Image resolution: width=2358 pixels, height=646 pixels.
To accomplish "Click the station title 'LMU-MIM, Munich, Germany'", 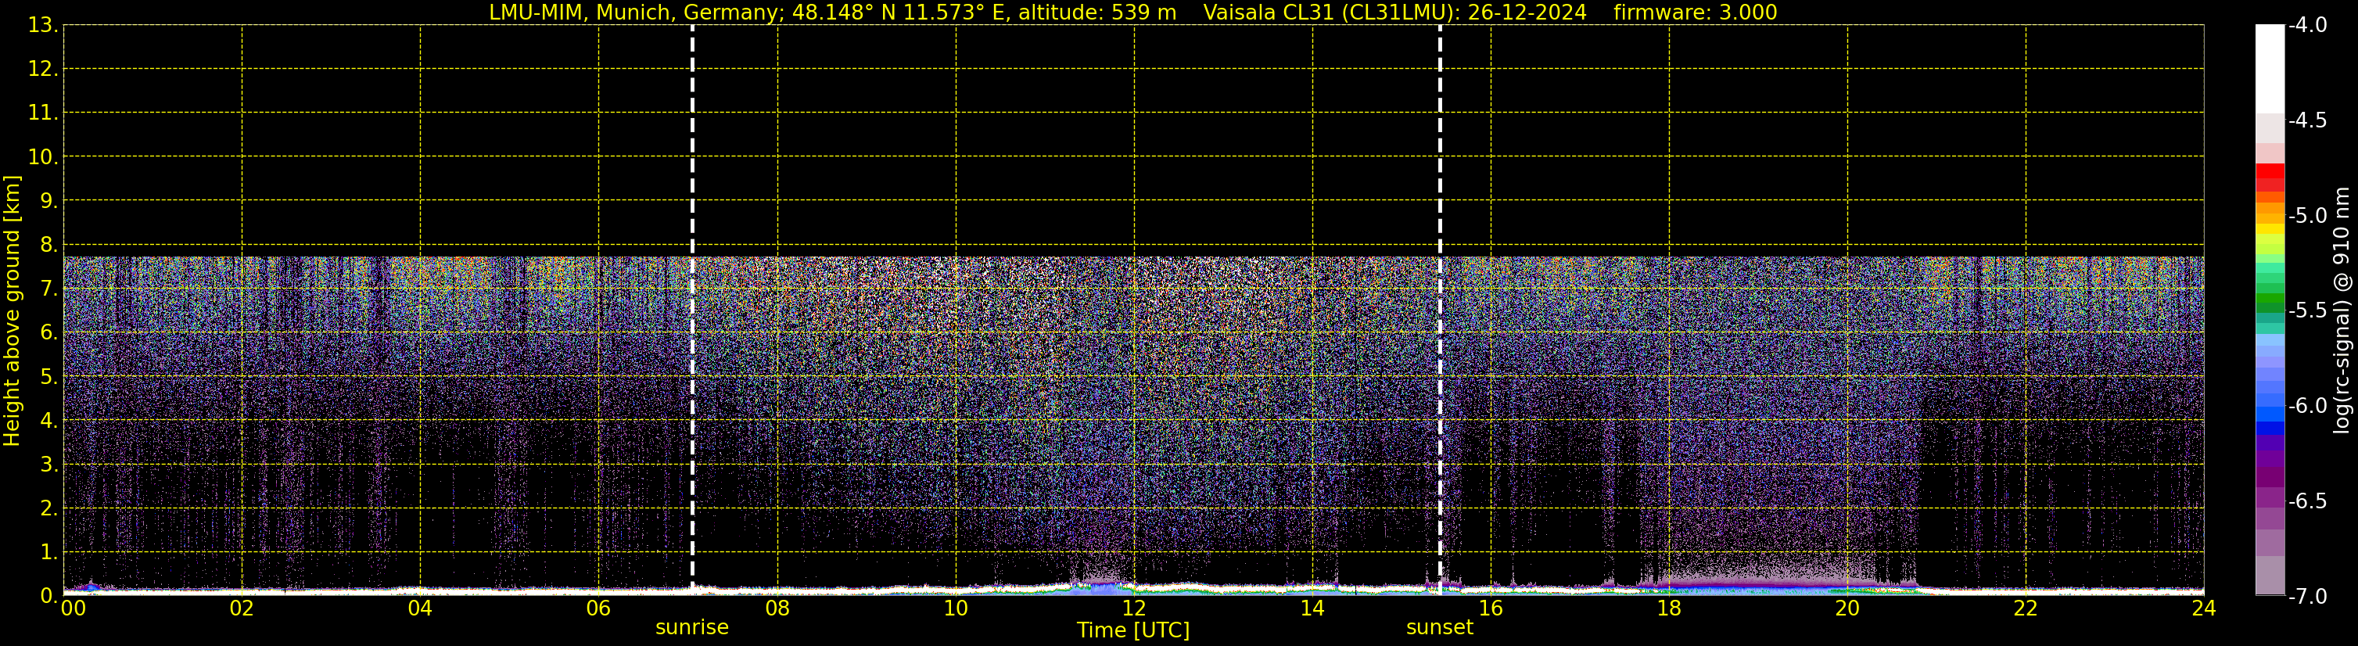I will click(619, 13).
